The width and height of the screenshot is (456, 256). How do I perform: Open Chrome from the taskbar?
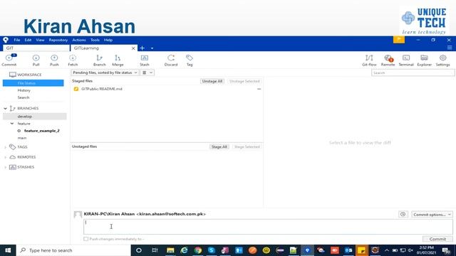[198, 250]
